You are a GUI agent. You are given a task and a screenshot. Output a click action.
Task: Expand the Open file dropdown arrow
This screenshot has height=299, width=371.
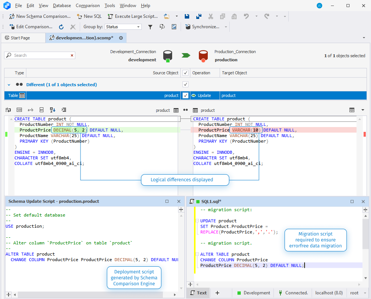coord(177,16)
